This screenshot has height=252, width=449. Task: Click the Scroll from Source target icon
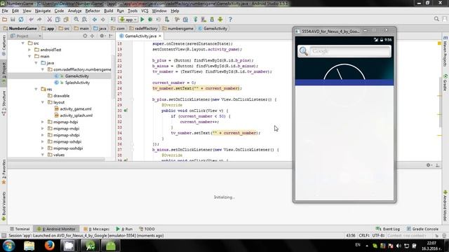click(85, 36)
